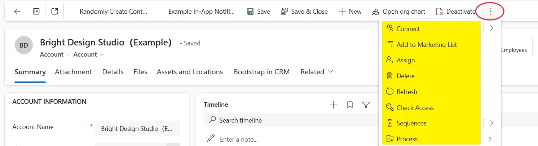Expand the Sequences submenu chevron
The width and height of the screenshot is (538, 146).
point(492,123)
